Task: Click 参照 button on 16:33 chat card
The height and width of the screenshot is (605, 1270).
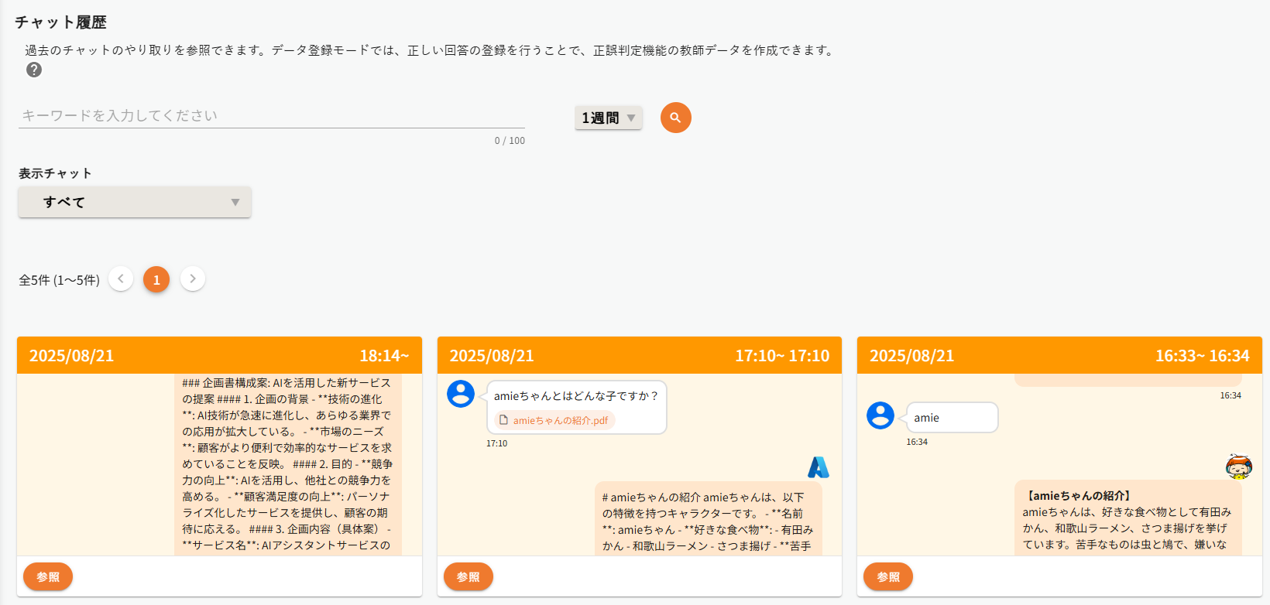Action: tap(888, 576)
